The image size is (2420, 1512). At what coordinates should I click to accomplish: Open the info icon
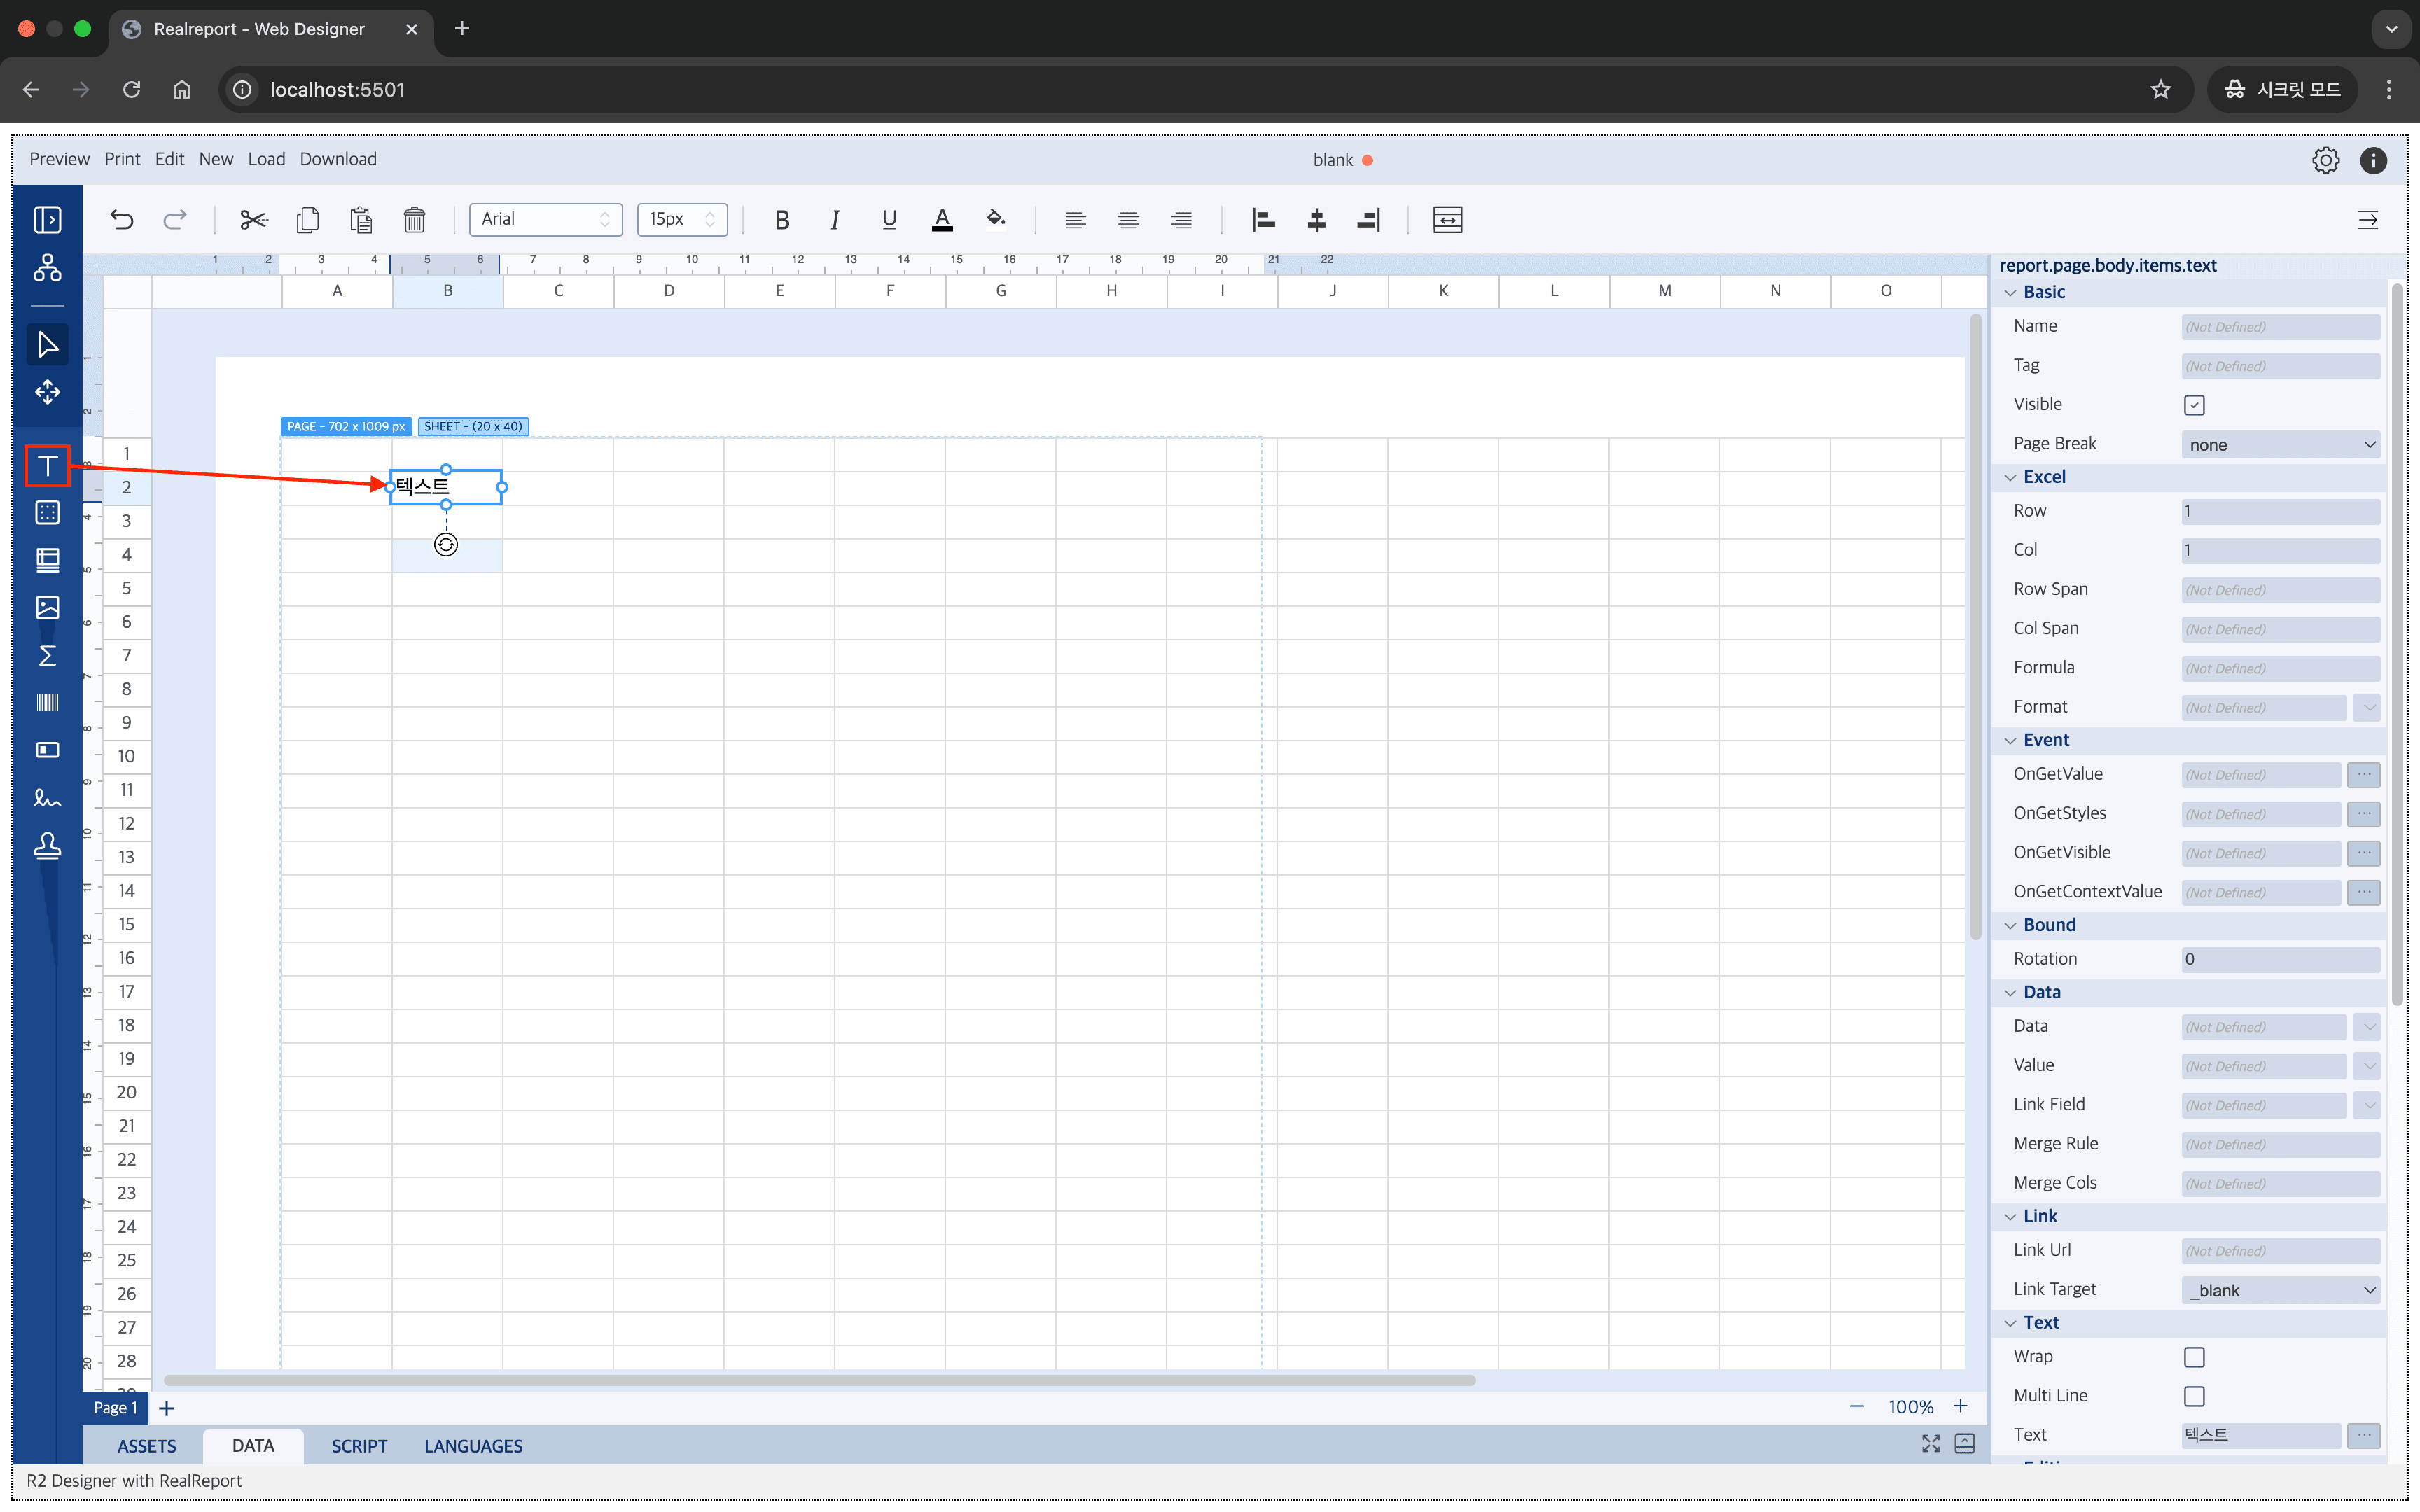[x=2373, y=160]
